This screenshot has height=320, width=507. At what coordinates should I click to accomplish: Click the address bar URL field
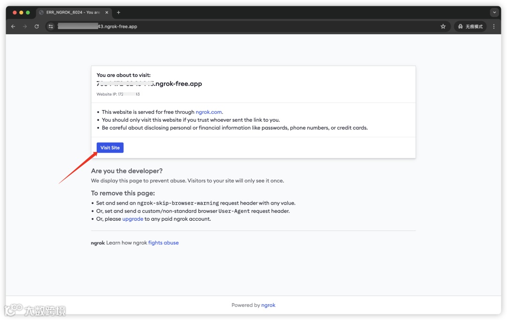coord(235,27)
